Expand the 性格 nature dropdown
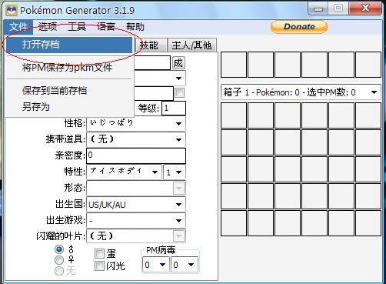The image size is (386, 284). click(136, 123)
